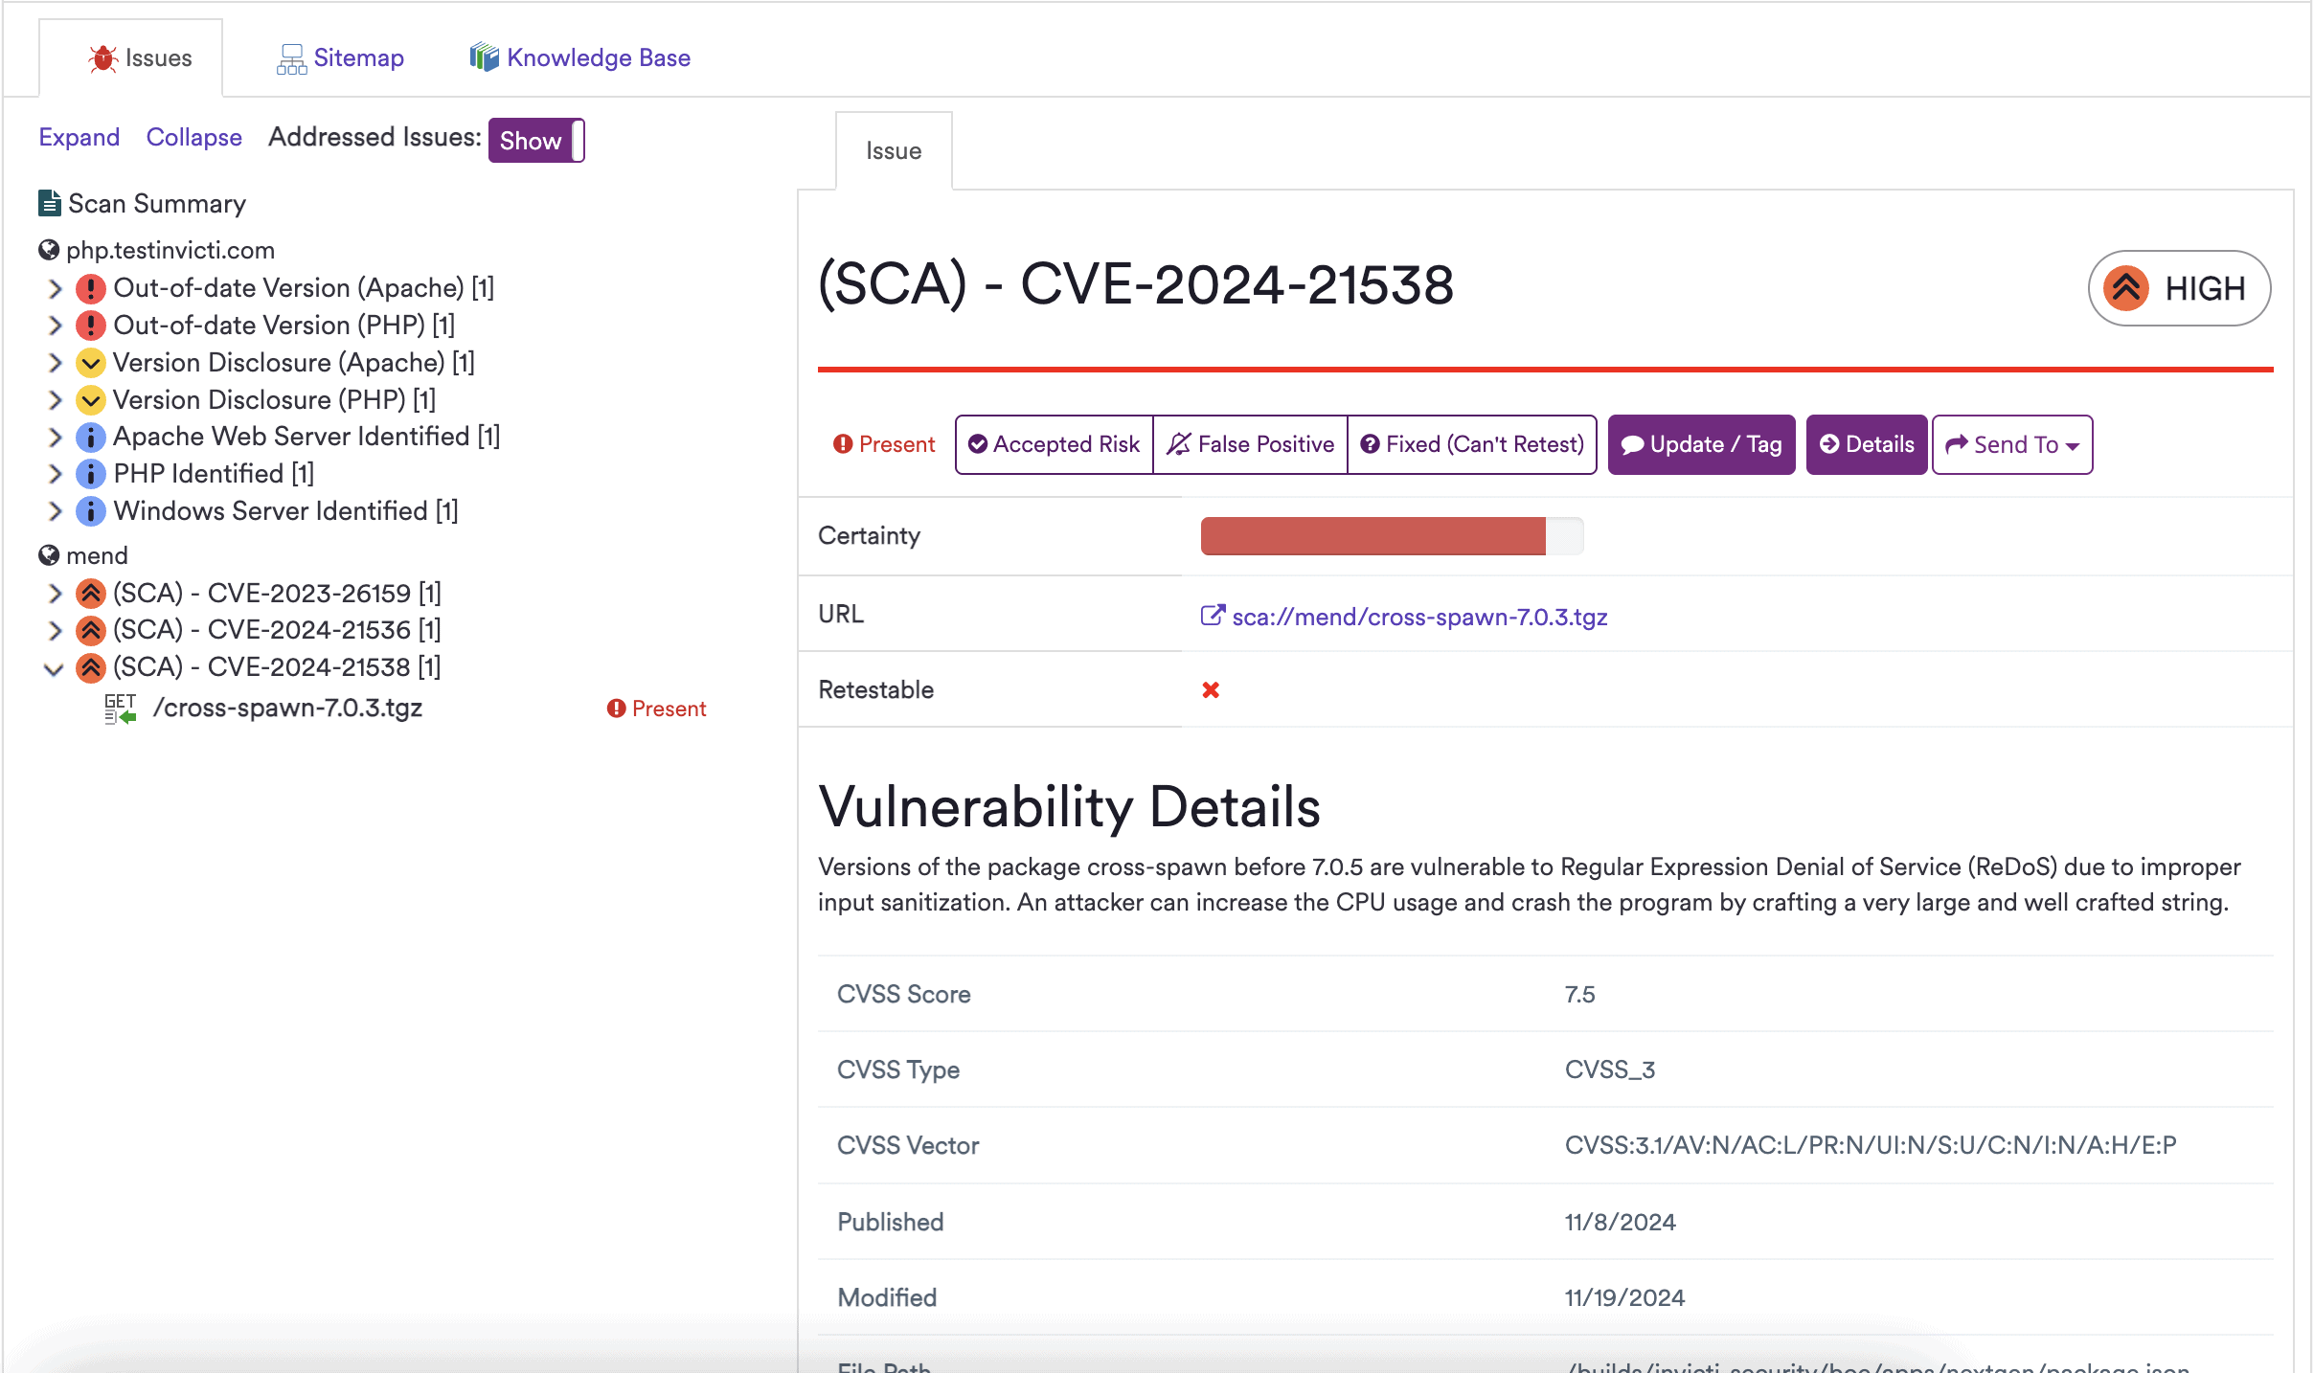Expand the Out-of-date Version (Apache) node
The width and height of the screenshot is (2314, 1373).
tap(55, 287)
